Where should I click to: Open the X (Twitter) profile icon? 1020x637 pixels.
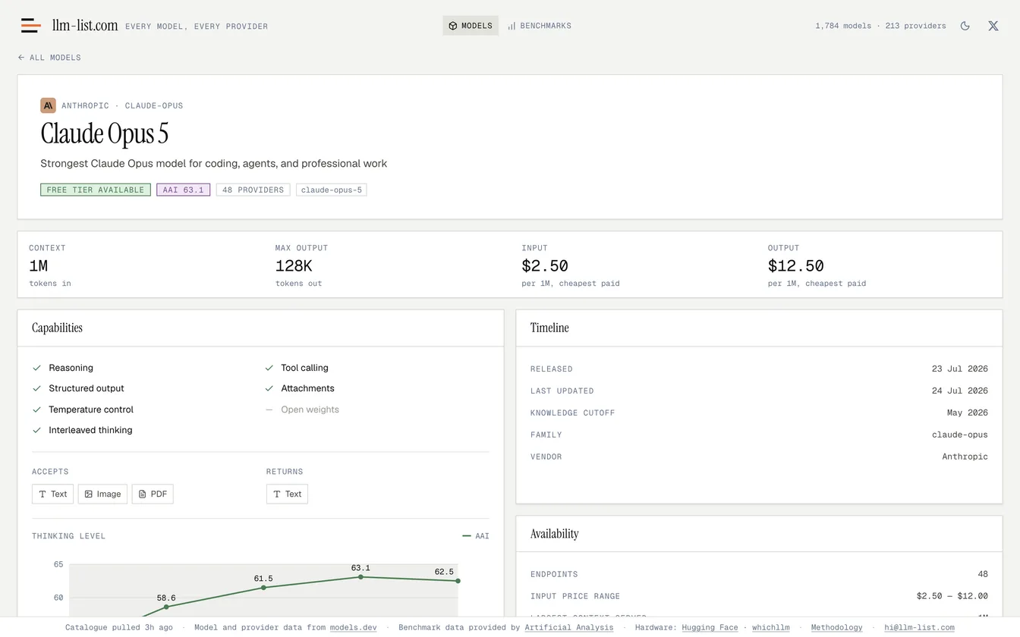[x=993, y=26]
